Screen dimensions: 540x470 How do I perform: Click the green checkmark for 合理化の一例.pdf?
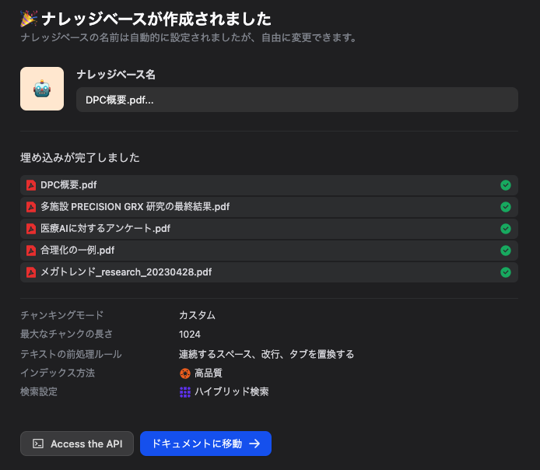[x=506, y=251]
